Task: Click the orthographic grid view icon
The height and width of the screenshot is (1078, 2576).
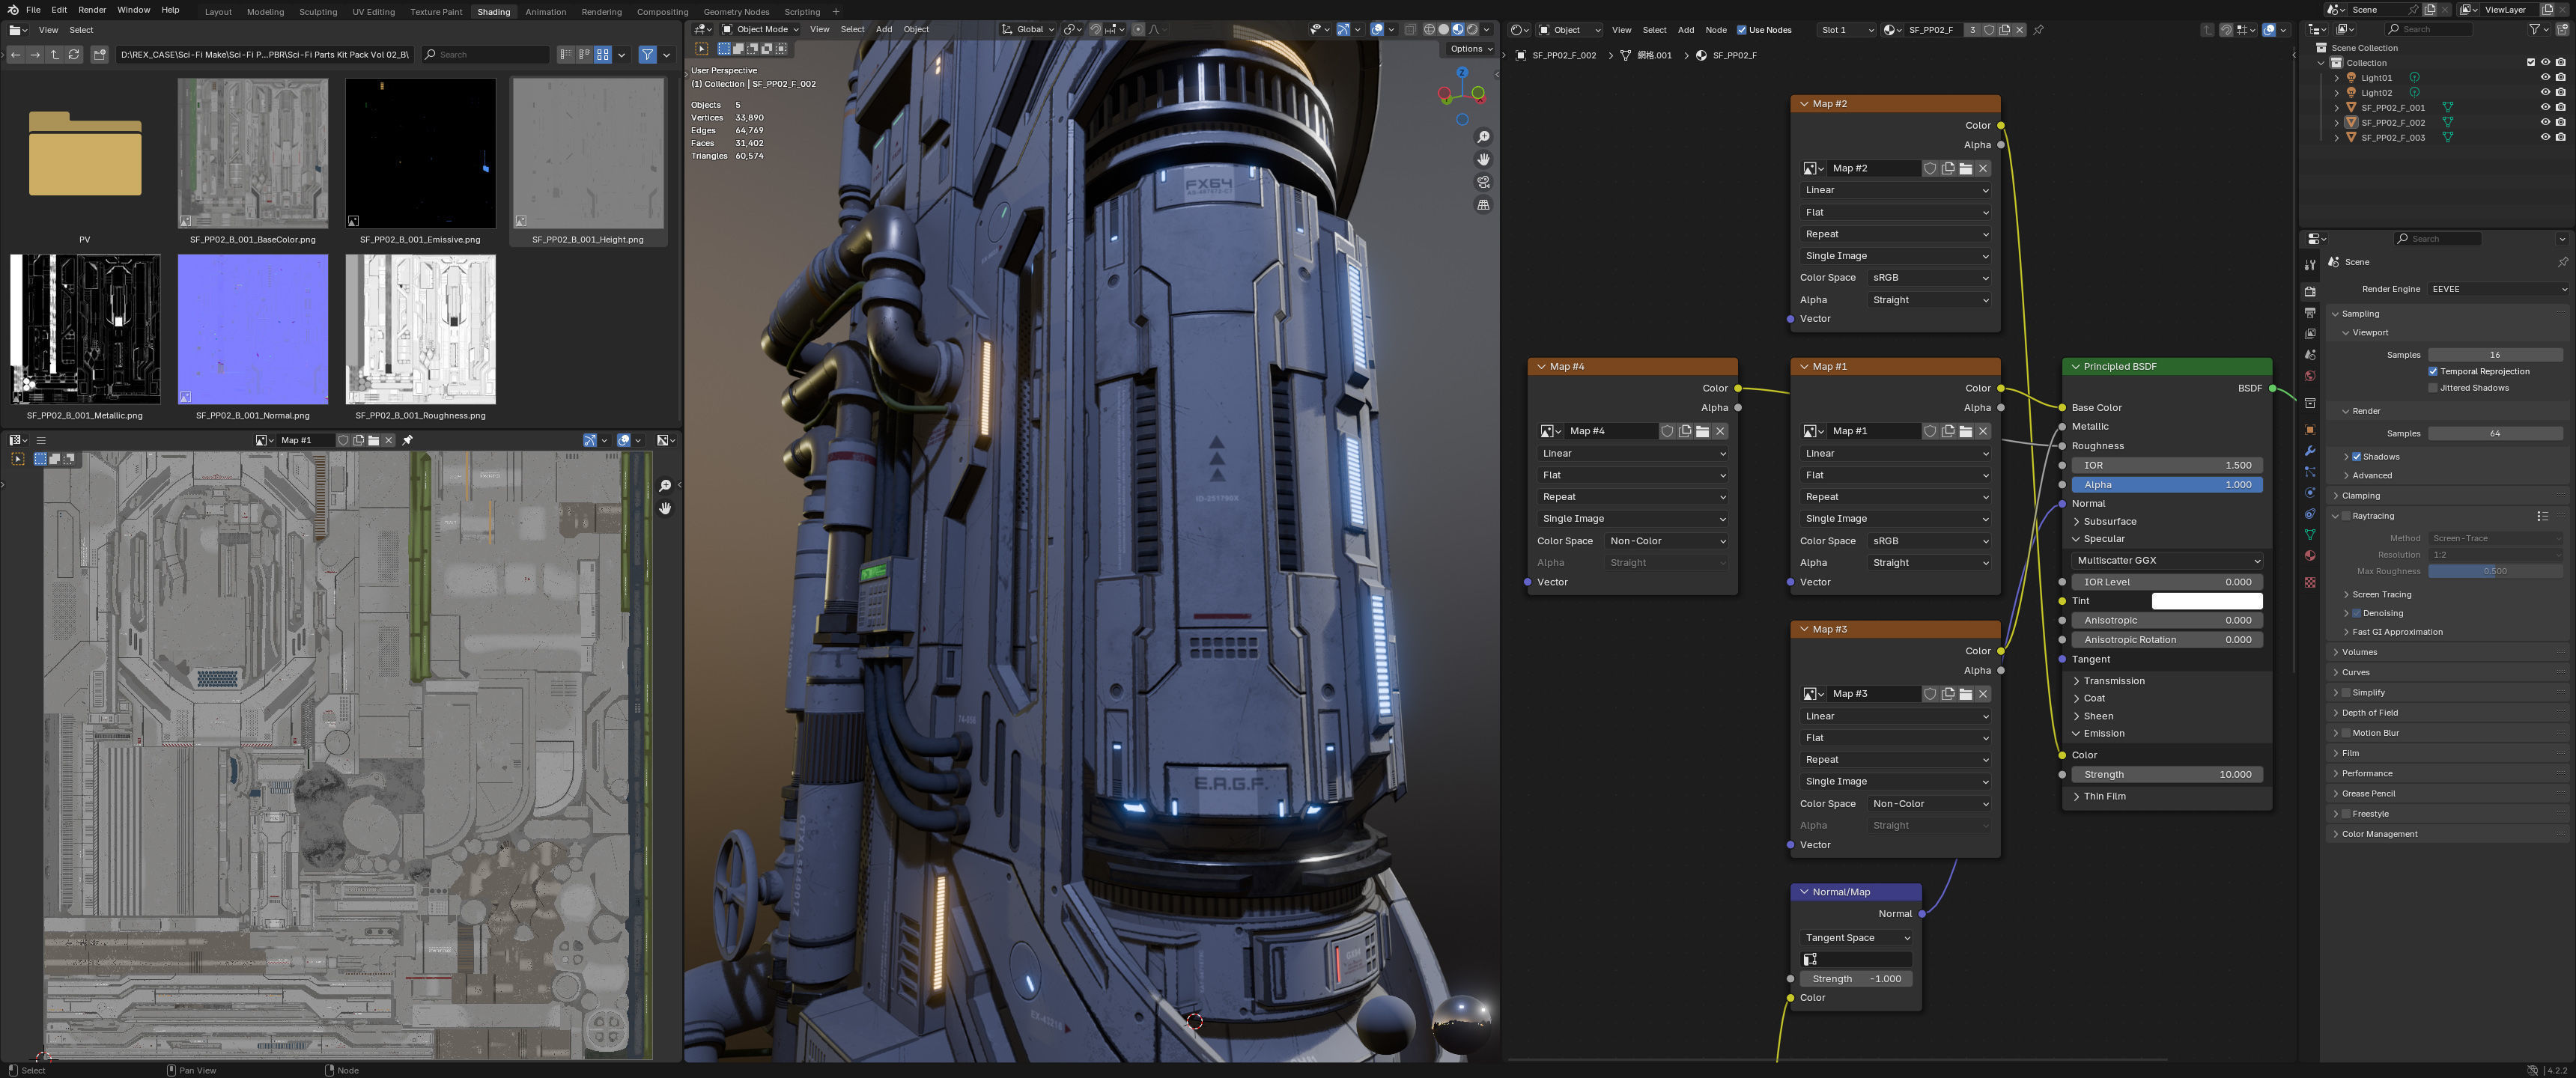Action: click(x=1483, y=205)
